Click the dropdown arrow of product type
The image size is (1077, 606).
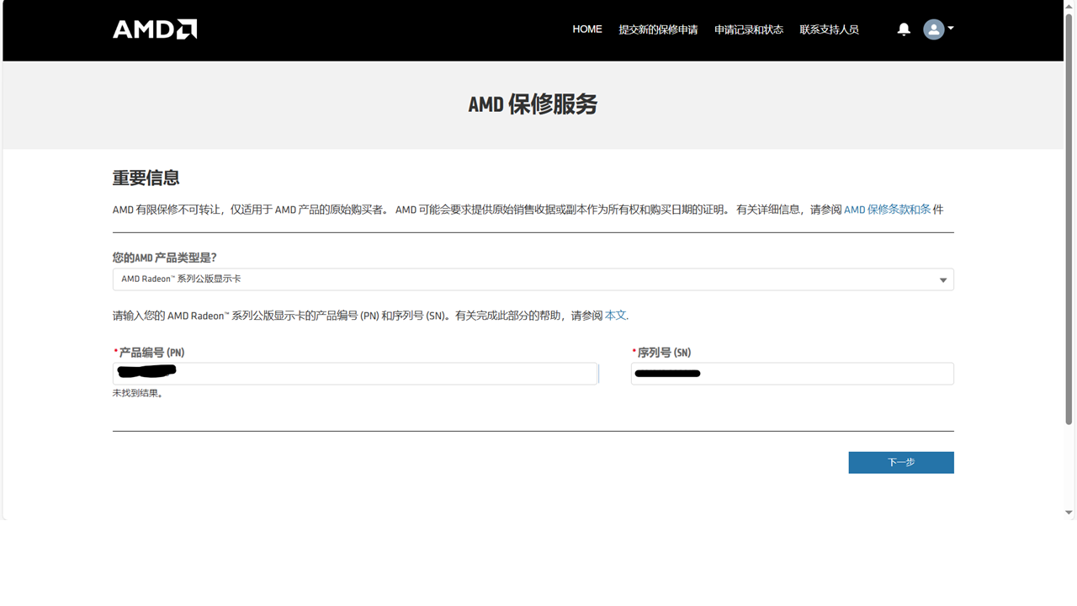point(943,280)
